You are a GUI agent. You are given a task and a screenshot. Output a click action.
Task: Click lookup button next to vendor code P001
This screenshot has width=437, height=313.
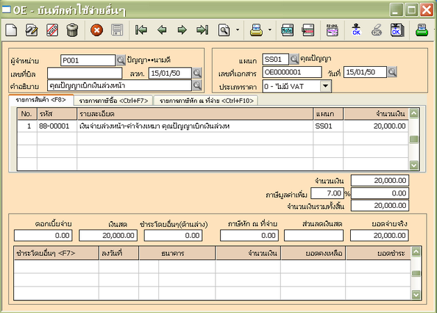121,60
